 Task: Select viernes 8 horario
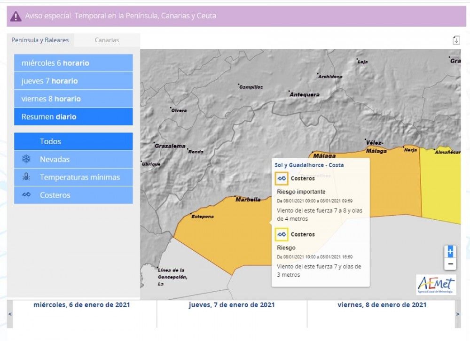73,99
